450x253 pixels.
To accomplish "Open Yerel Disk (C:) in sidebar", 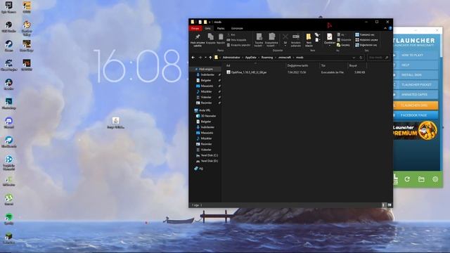I will tap(207, 155).
